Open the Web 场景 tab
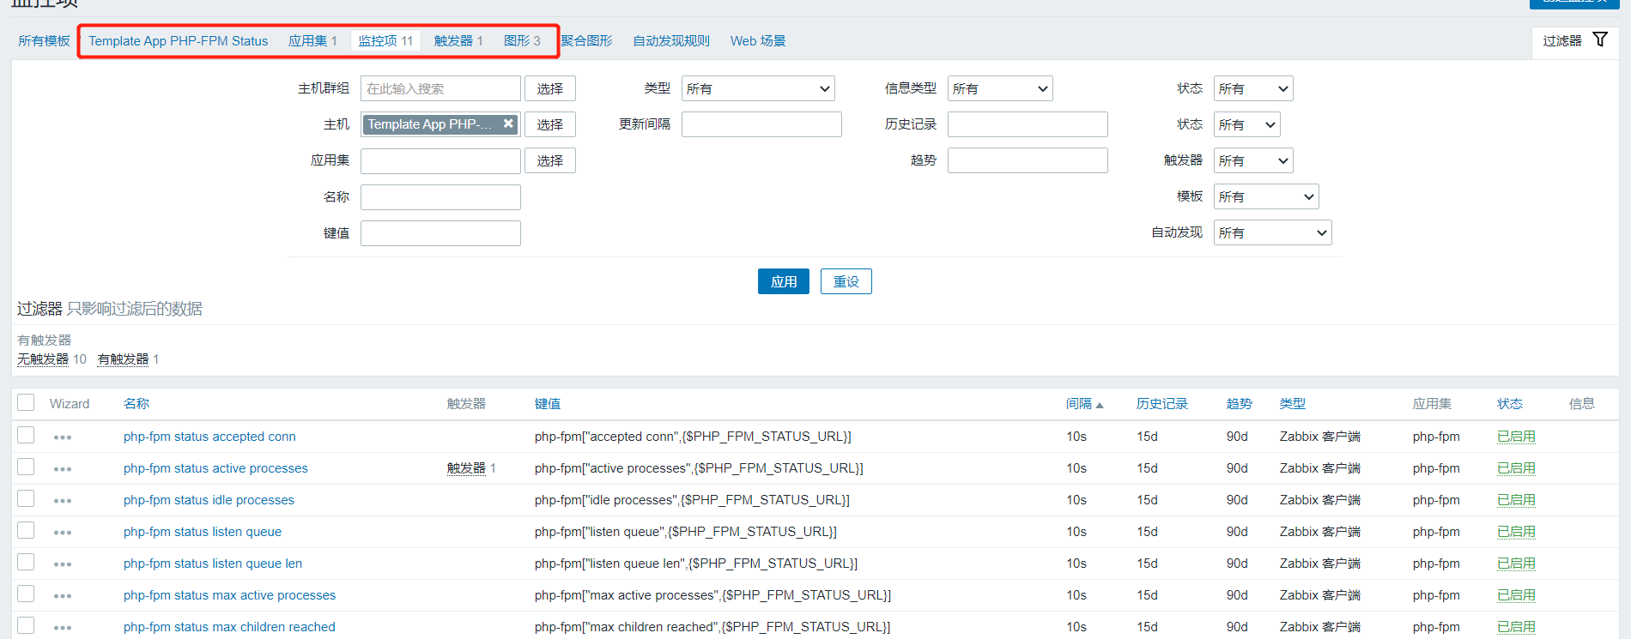Viewport: 1631px width, 639px height. click(x=758, y=41)
